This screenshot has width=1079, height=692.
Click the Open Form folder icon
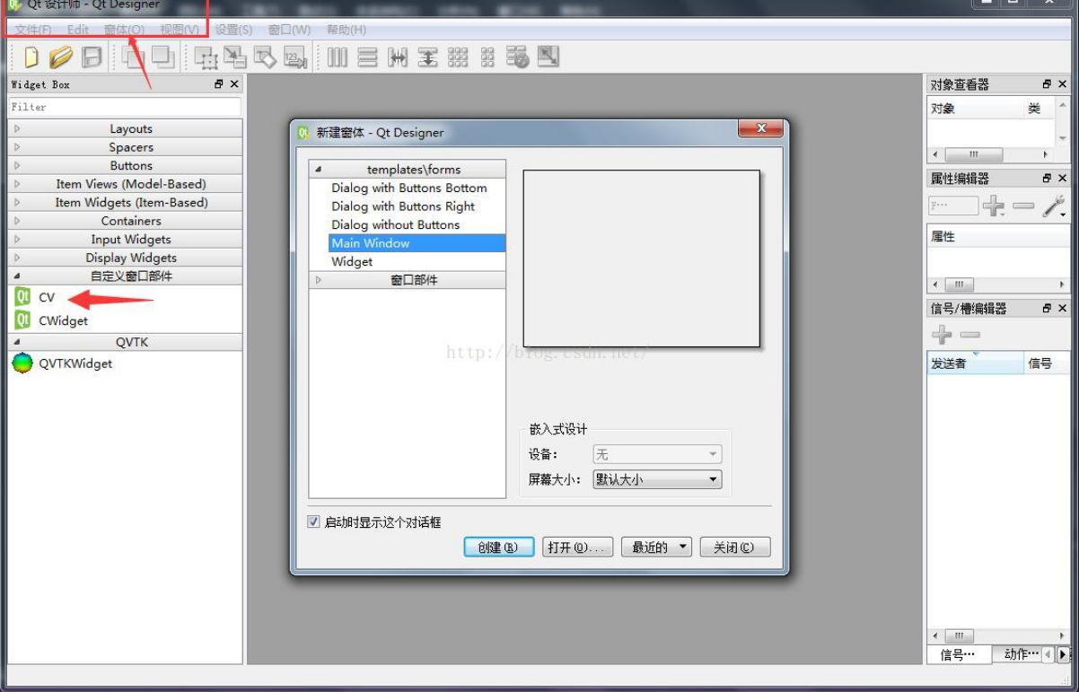click(61, 57)
